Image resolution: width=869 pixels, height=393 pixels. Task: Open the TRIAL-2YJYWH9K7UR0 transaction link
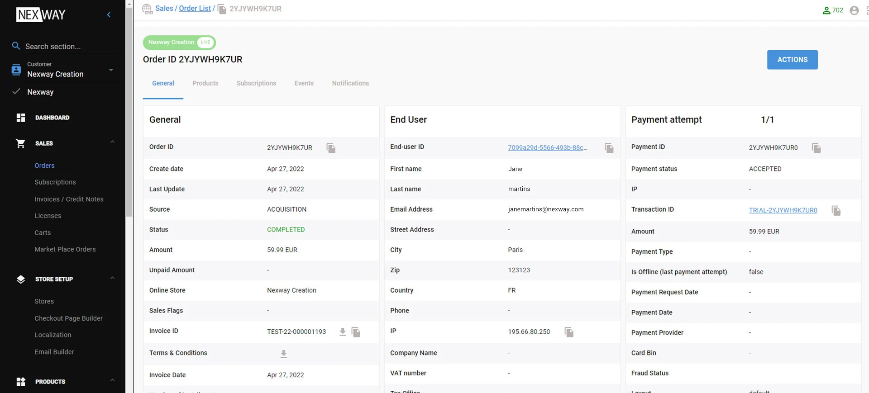click(x=783, y=210)
